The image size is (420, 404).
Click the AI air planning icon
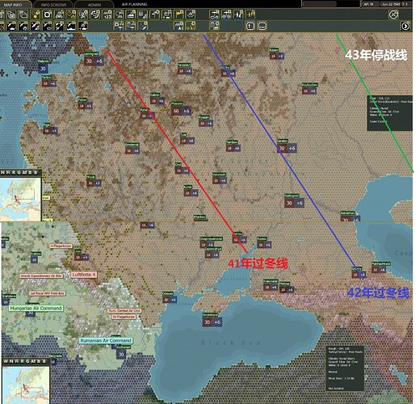point(178,26)
